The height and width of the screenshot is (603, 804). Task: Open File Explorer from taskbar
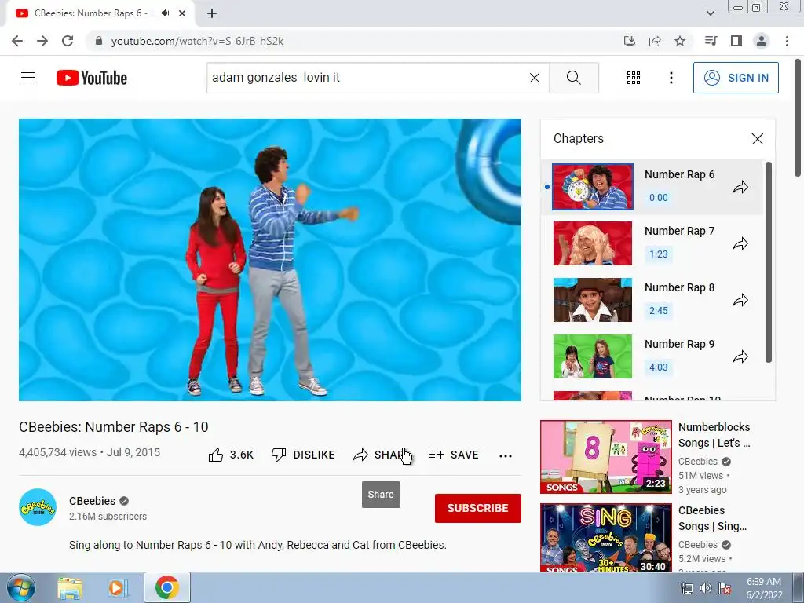(70, 587)
